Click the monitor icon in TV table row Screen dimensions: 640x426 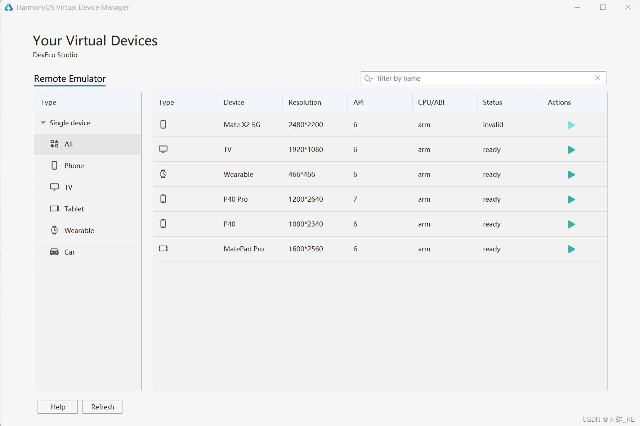[x=163, y=149]
